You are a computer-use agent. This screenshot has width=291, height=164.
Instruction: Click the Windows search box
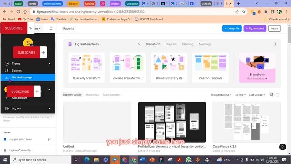click(x=41, y=160)
